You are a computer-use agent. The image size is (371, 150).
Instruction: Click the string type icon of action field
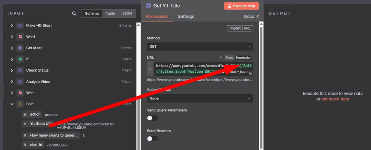coord(25,114)
